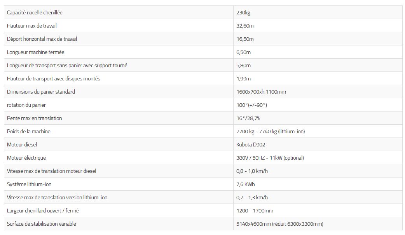
Task: Click the 'Capacité nacelle chenillée' label cell
Action: click(35, 12)
